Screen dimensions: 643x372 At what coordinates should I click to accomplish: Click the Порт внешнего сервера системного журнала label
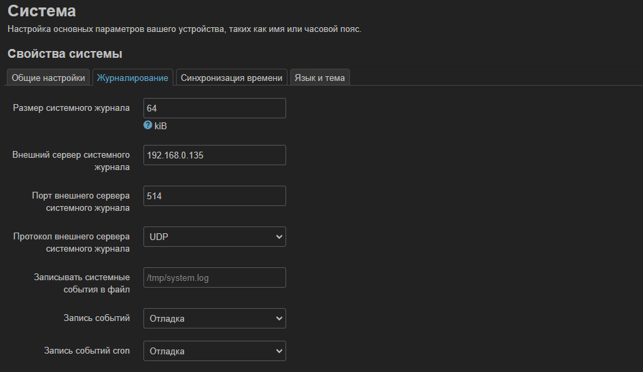[81, 202]
